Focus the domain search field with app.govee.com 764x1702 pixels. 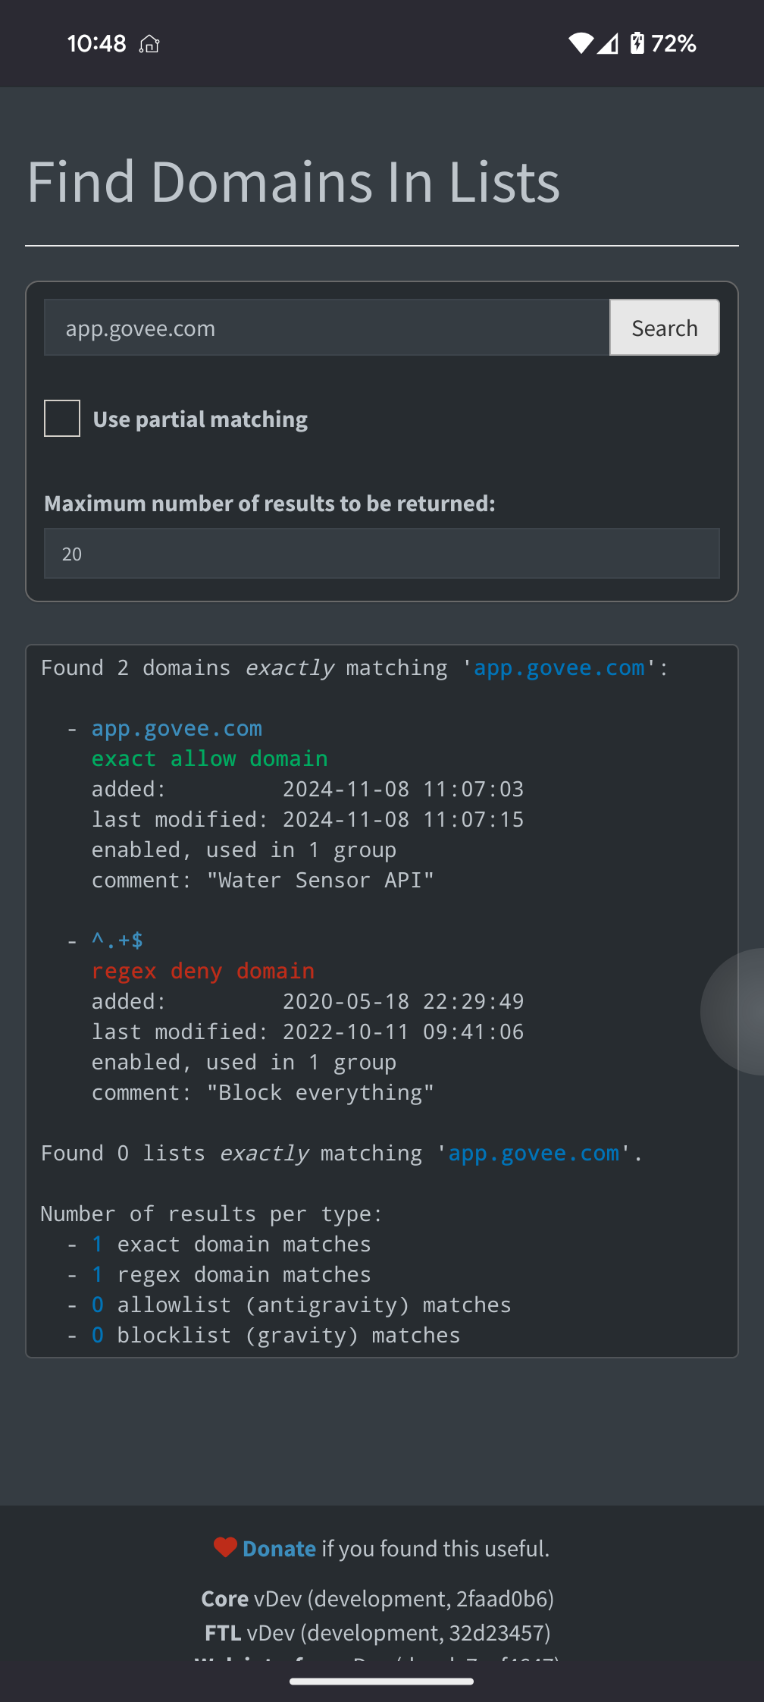(x=327, y=328)
